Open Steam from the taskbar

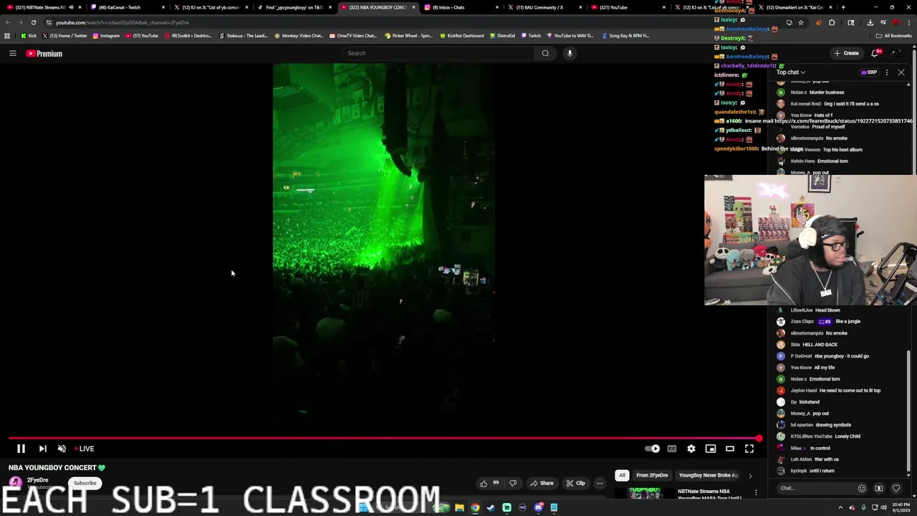tap(491, 507)
